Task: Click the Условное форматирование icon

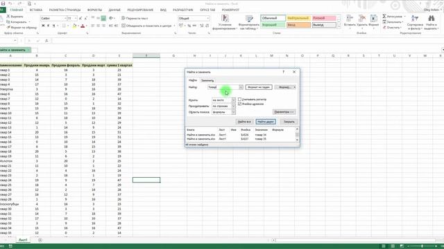Action: (225, 19)
